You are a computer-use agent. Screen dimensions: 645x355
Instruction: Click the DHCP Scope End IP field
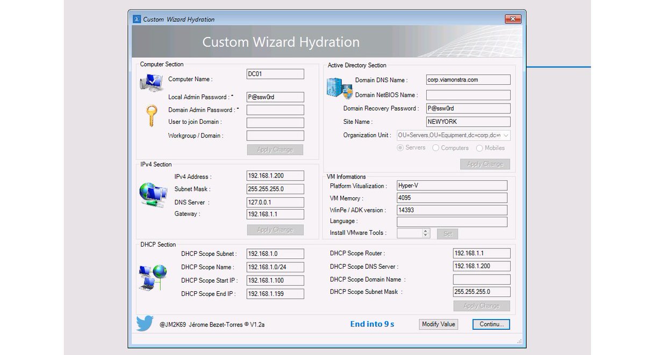coord(275,294)
